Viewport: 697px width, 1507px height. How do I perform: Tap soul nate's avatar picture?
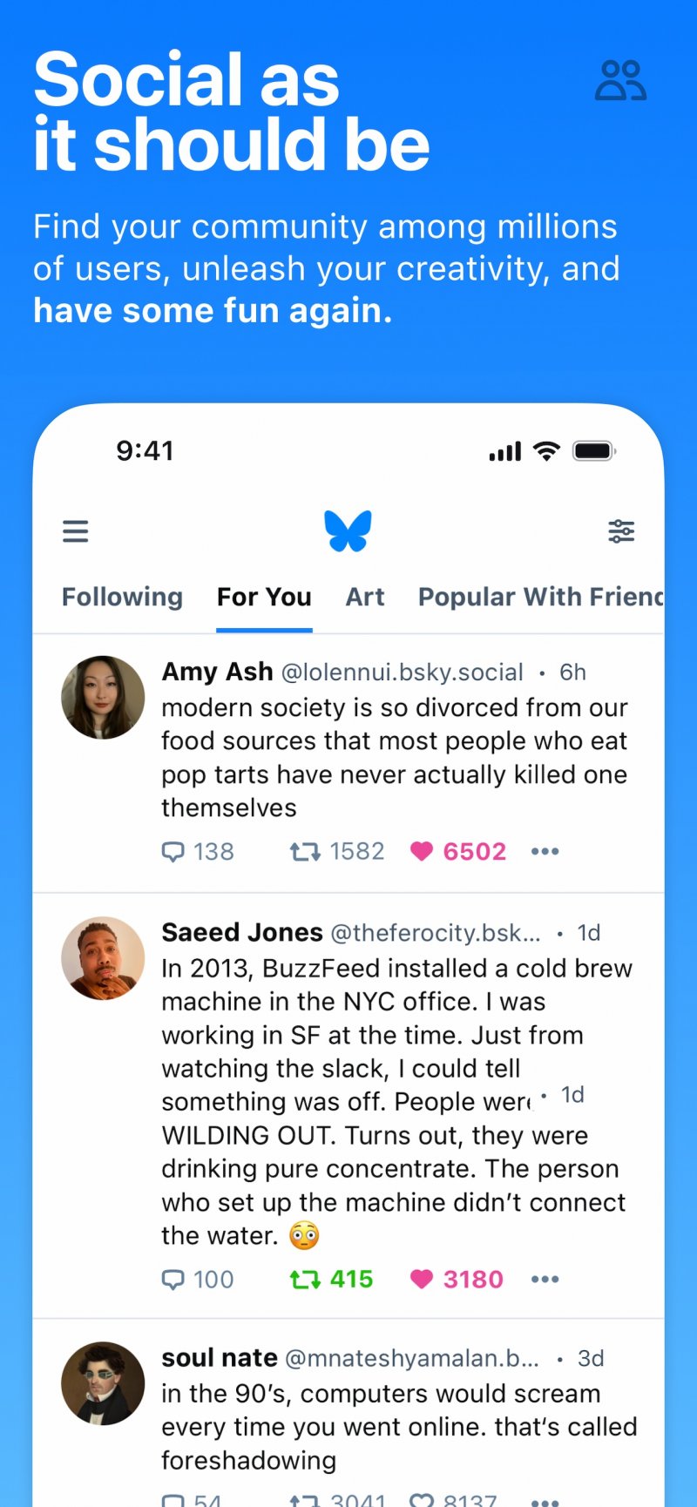coord(103,1383)
